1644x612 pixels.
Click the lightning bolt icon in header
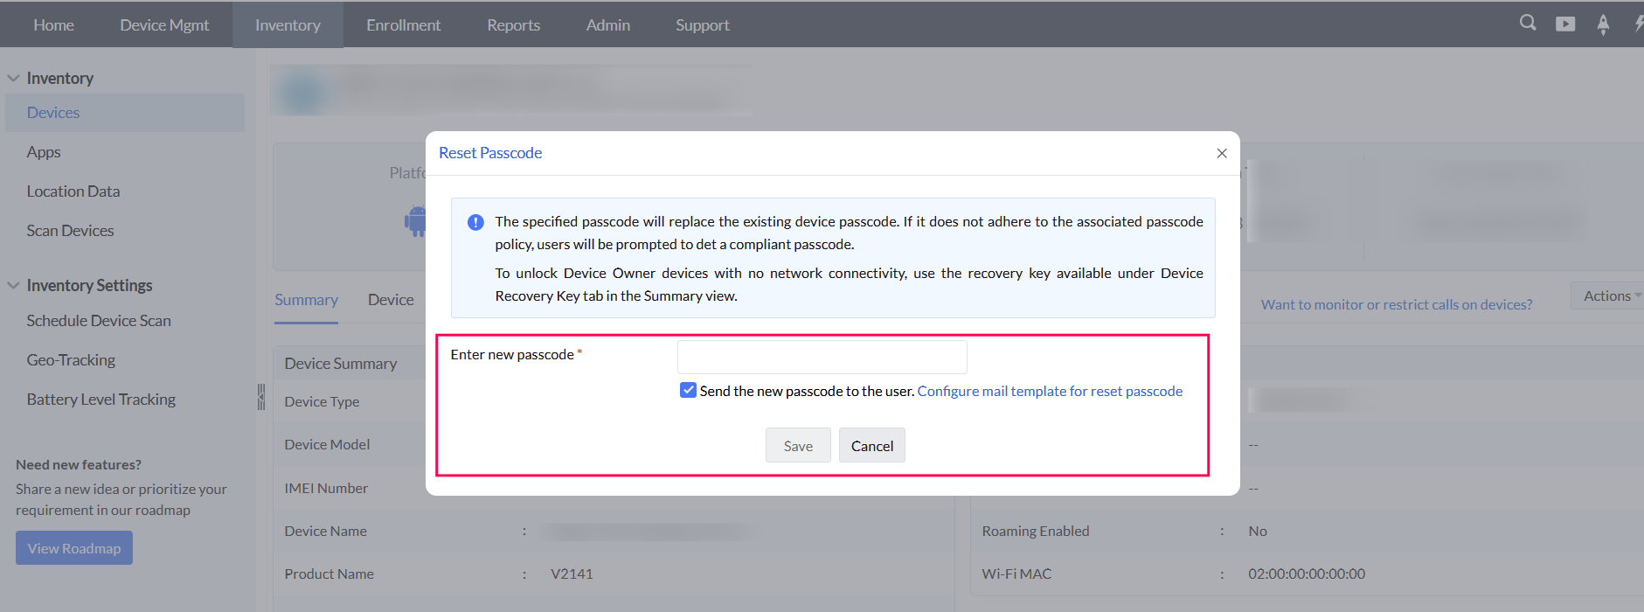click(1639, 24)
